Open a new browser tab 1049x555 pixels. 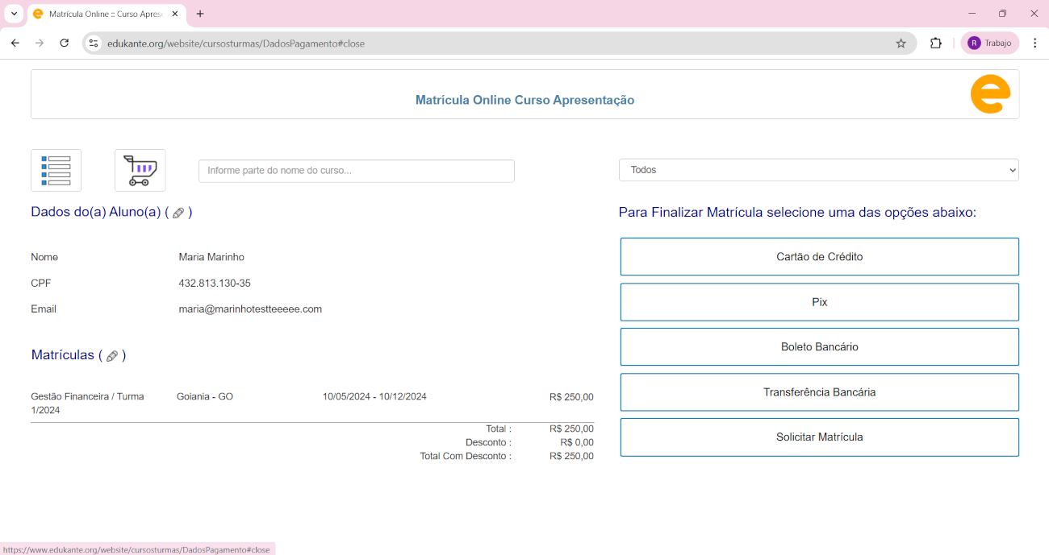(x=200, y=14)
